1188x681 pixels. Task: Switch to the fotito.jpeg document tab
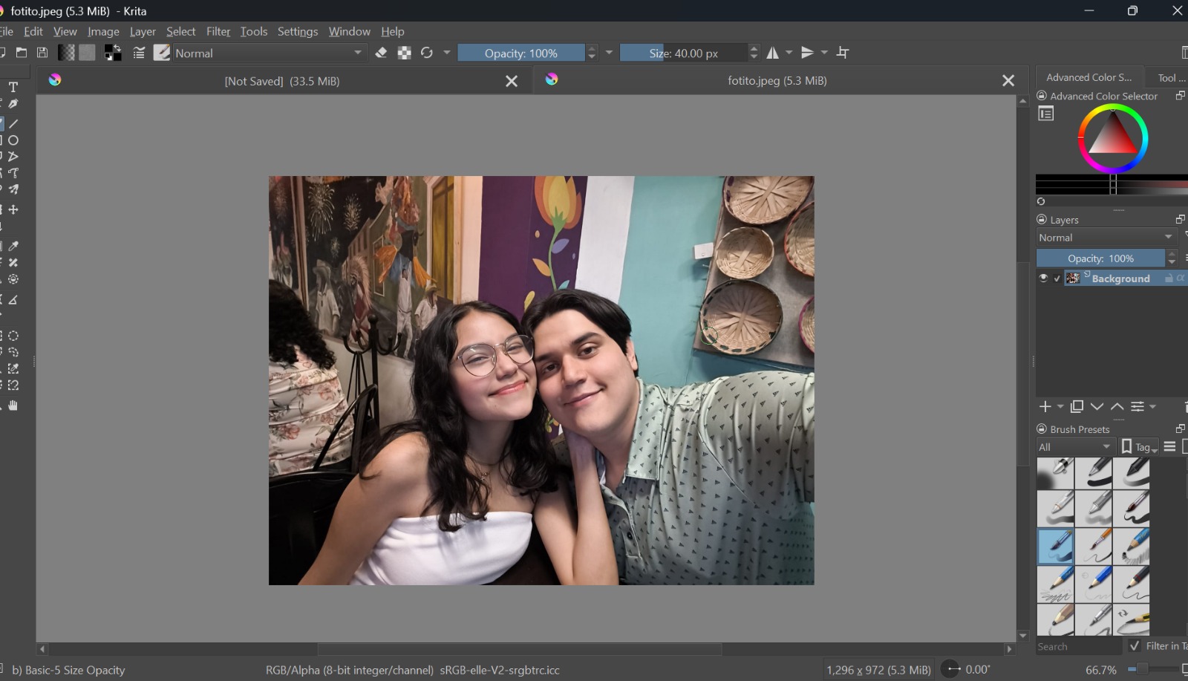[777, 81]
